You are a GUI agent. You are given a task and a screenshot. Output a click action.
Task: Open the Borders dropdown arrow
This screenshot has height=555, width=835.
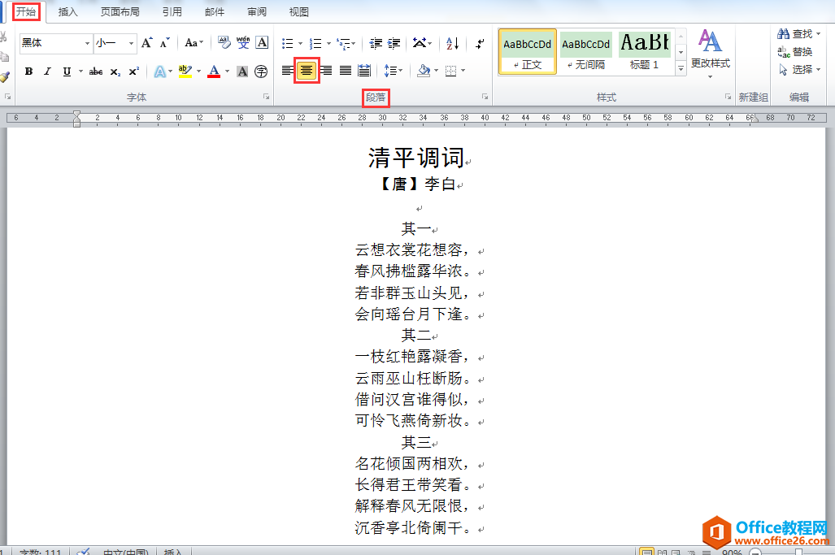click(x=463, y=70)
